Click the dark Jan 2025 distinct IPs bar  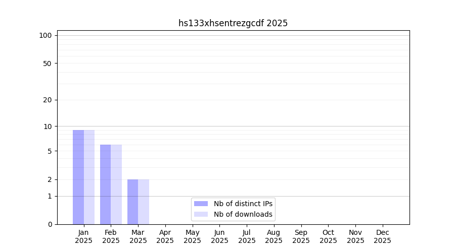click(x=78, y=177)
